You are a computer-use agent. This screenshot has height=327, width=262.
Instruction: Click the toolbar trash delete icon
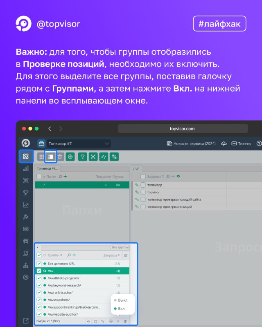pyautogui.click(x=60, y=157)
